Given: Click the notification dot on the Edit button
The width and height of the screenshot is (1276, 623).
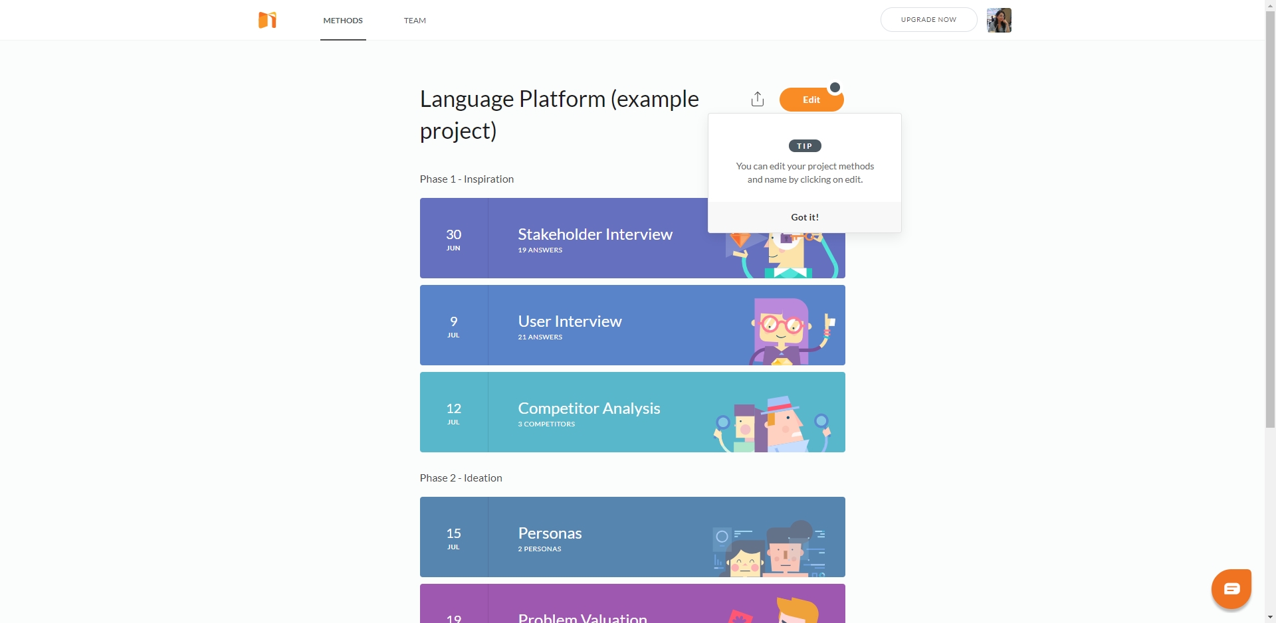Looking at the screenshot, I should pyautogui.click(x=835, y=86).
